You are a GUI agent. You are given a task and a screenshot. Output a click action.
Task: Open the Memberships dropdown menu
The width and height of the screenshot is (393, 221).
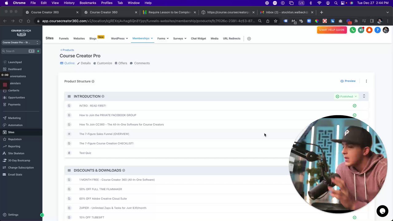coord(142,38)
